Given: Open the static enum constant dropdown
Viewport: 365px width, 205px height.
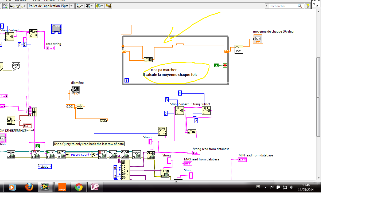Looking at the screenshot, I should (45, 167).
